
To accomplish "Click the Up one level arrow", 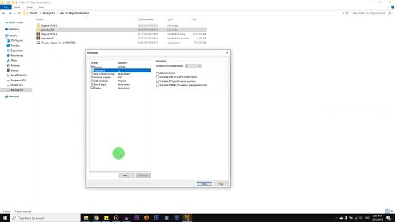I will tap(19, 13).
